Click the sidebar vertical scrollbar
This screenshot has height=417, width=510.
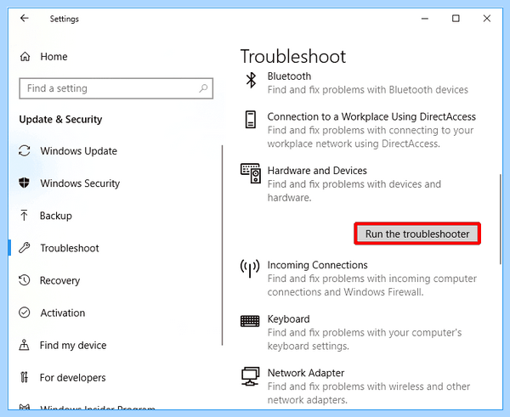223,245
